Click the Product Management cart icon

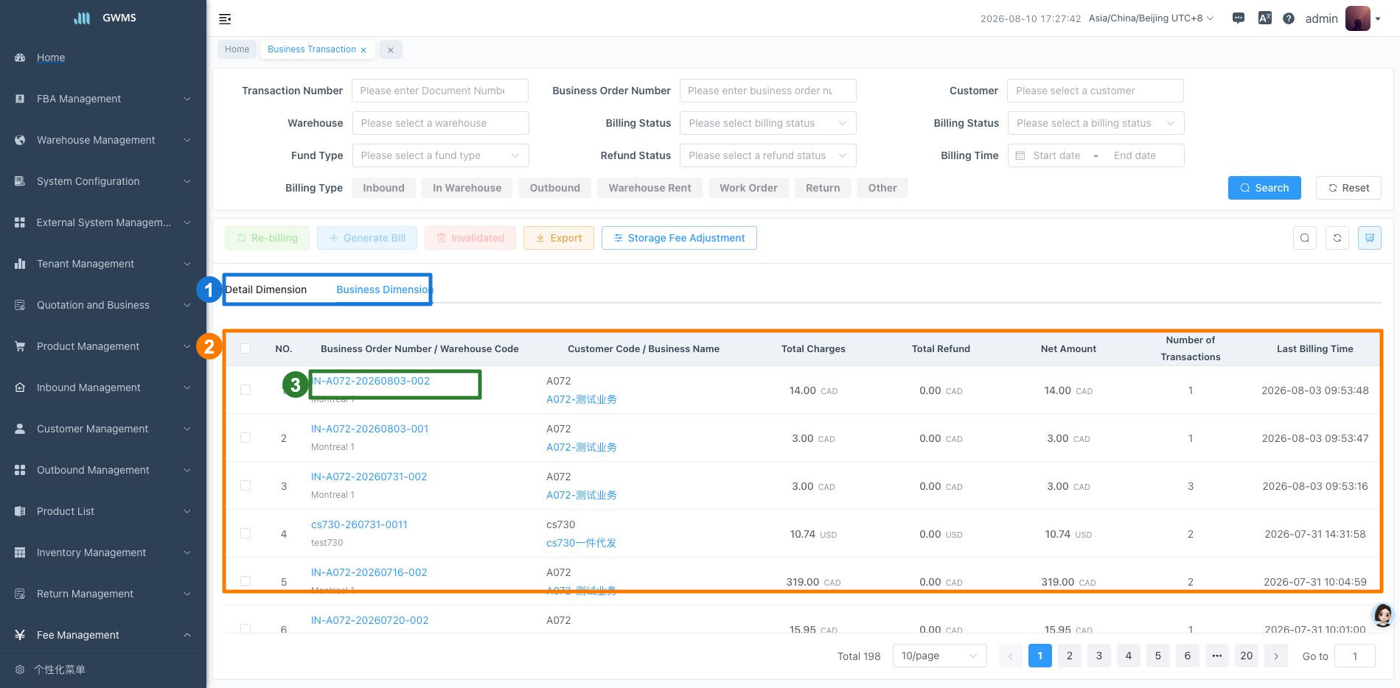click(20, 346)
